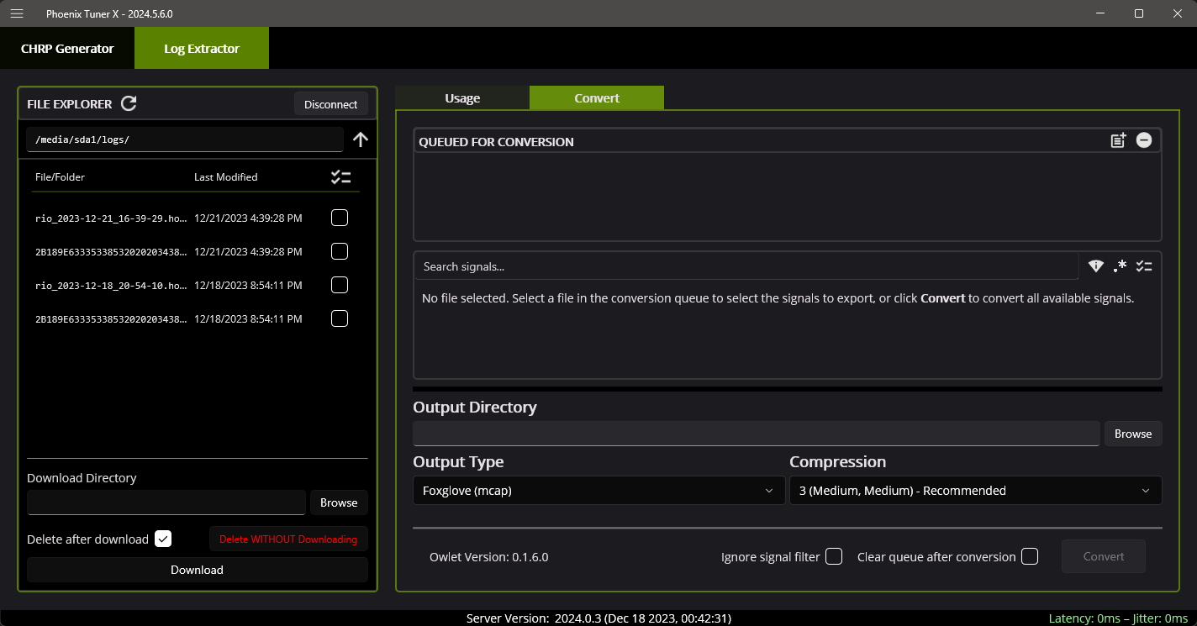Focus the Search signals field
Viewport: 1197px width, 626px height.
click(746, 266)
